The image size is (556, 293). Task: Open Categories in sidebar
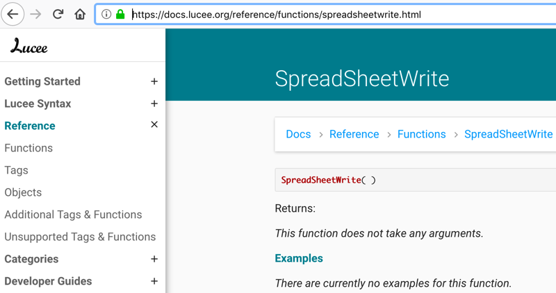click(31, 259)
